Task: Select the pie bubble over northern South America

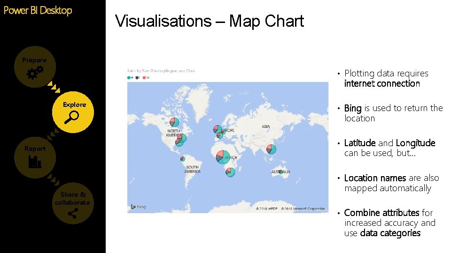Action: click(183, 159)
